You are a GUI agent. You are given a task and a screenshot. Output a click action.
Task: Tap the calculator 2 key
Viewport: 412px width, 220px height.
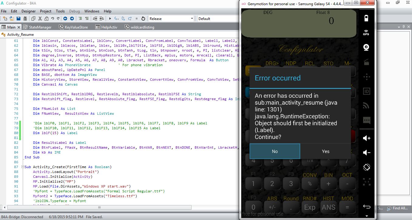272,184
